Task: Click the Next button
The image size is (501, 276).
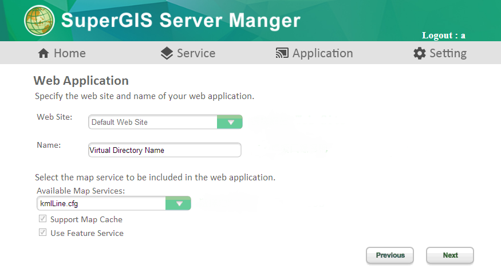Action: 450,255
